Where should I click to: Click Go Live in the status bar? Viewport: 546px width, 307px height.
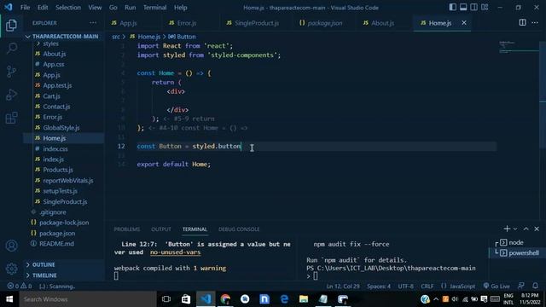tap(497, 287)
